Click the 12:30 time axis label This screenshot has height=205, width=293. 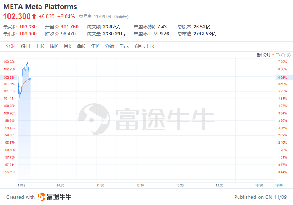click(140, 186)
